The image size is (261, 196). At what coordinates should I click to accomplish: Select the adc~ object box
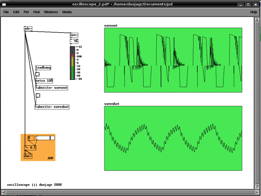point(28,29)
